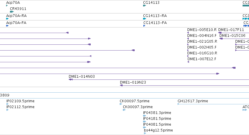Click the purple arrow under DME1-007E12.F

click(188, 62)
